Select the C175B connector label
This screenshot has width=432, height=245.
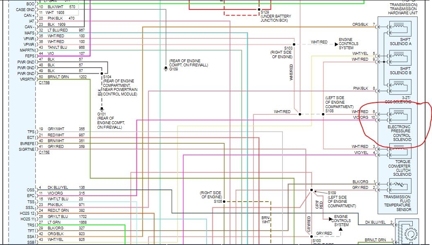pyautogui.click(x=44, y=83)
